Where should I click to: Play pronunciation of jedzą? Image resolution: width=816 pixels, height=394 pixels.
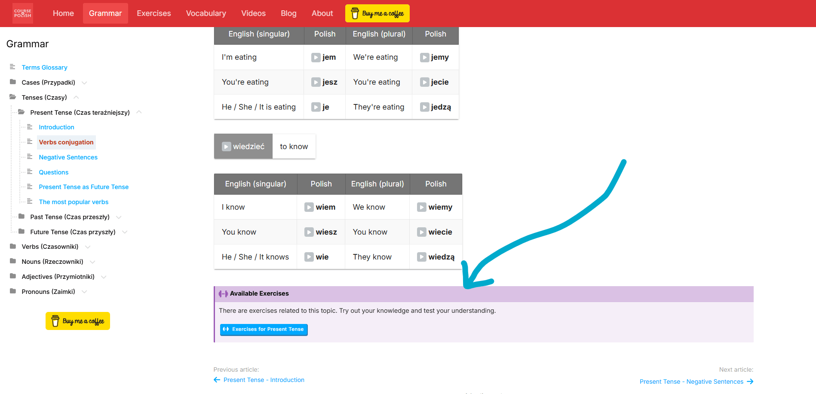[424, 107]
